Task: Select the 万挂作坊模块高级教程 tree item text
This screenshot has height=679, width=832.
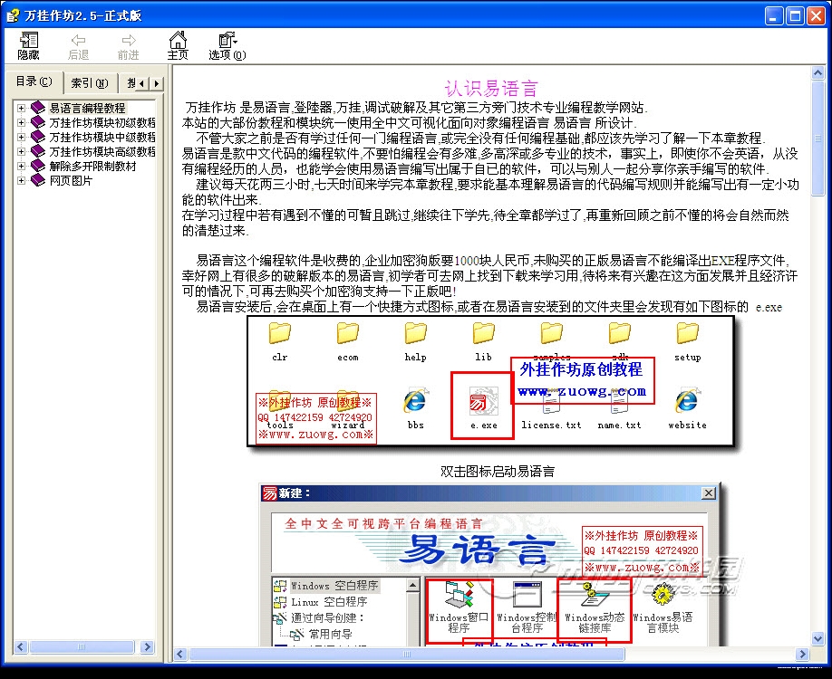Action: [102, 151]
